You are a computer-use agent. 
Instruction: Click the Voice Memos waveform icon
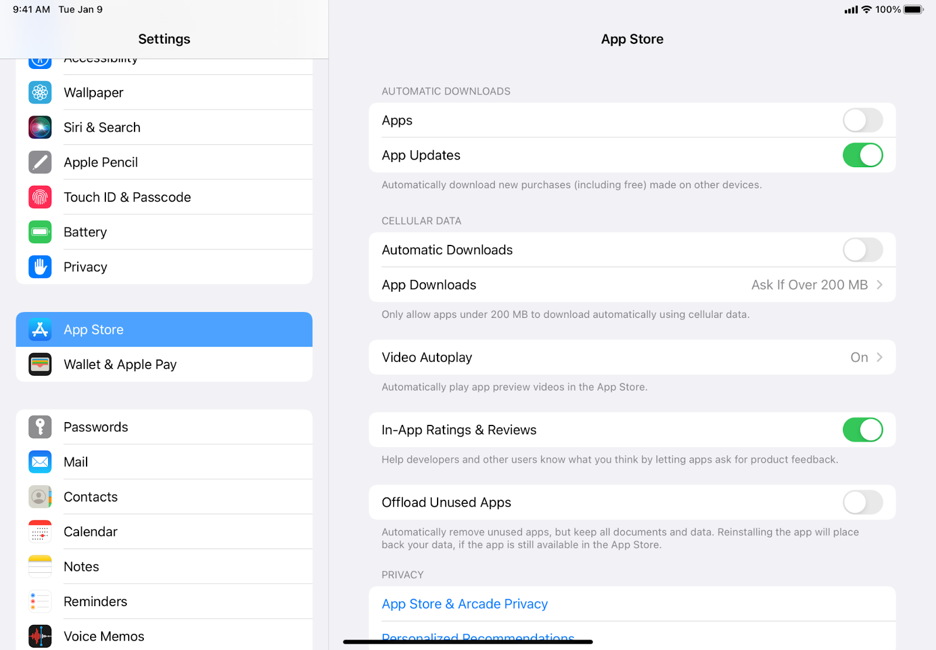click(40, 637)
